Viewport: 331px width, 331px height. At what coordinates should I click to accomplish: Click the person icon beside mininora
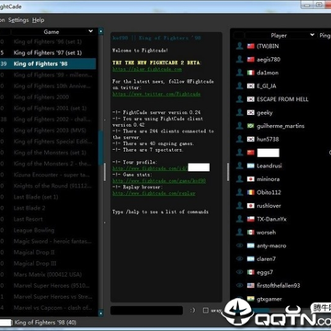click(x=240, y=179)
